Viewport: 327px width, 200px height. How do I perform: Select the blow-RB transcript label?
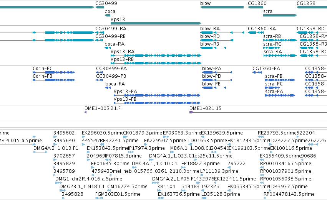209,44
